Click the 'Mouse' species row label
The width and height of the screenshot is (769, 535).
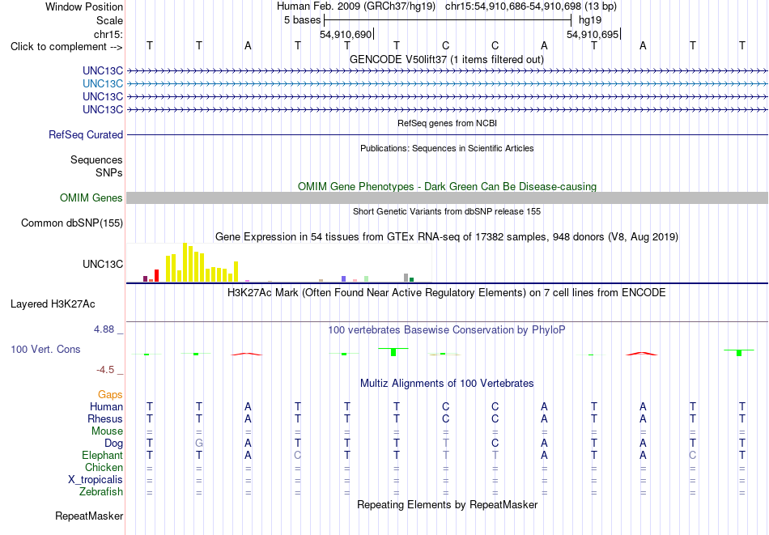point(107,431)
